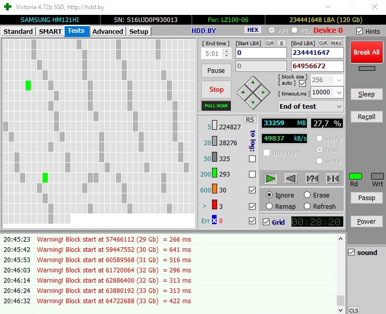Image resolution: width=386 pixels, height=314 pixels.
Task: Click the CUR button beside End LBA
Action: click(x=323, y=43)
